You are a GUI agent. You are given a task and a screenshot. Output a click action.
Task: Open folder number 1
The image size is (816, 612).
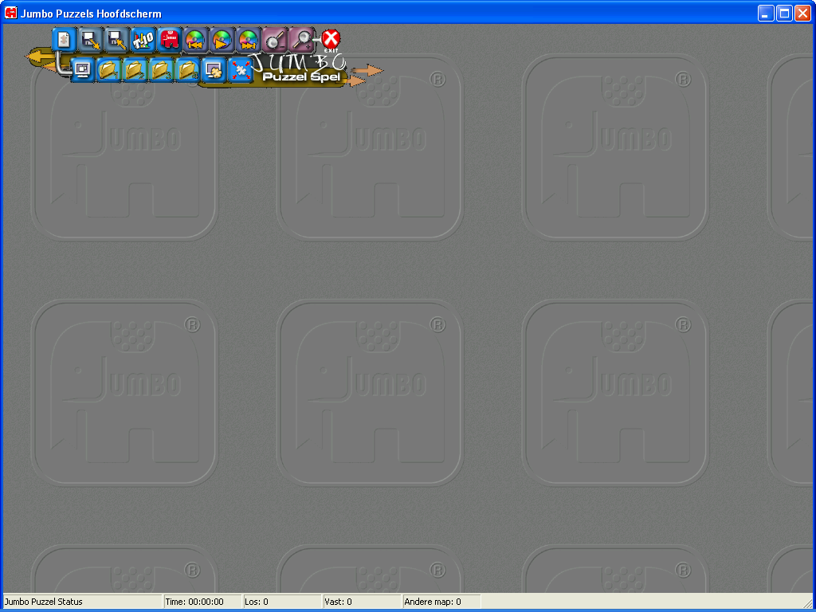click(108, 69)
